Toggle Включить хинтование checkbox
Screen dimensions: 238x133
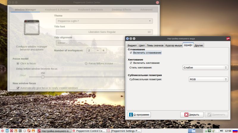(x=131, y=63)
